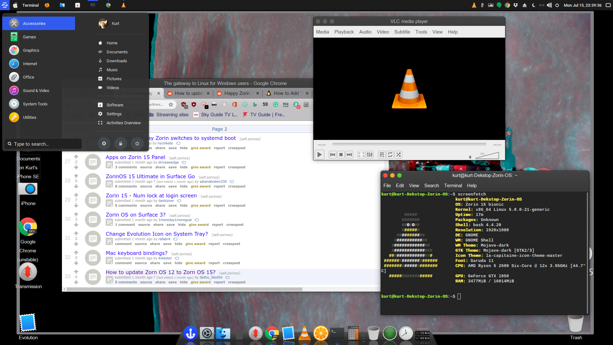Switch to the Happy Zorin Chrome tab
Viewport: 613px width, 345px height.
pyautogui.click(x=237, y=93)
